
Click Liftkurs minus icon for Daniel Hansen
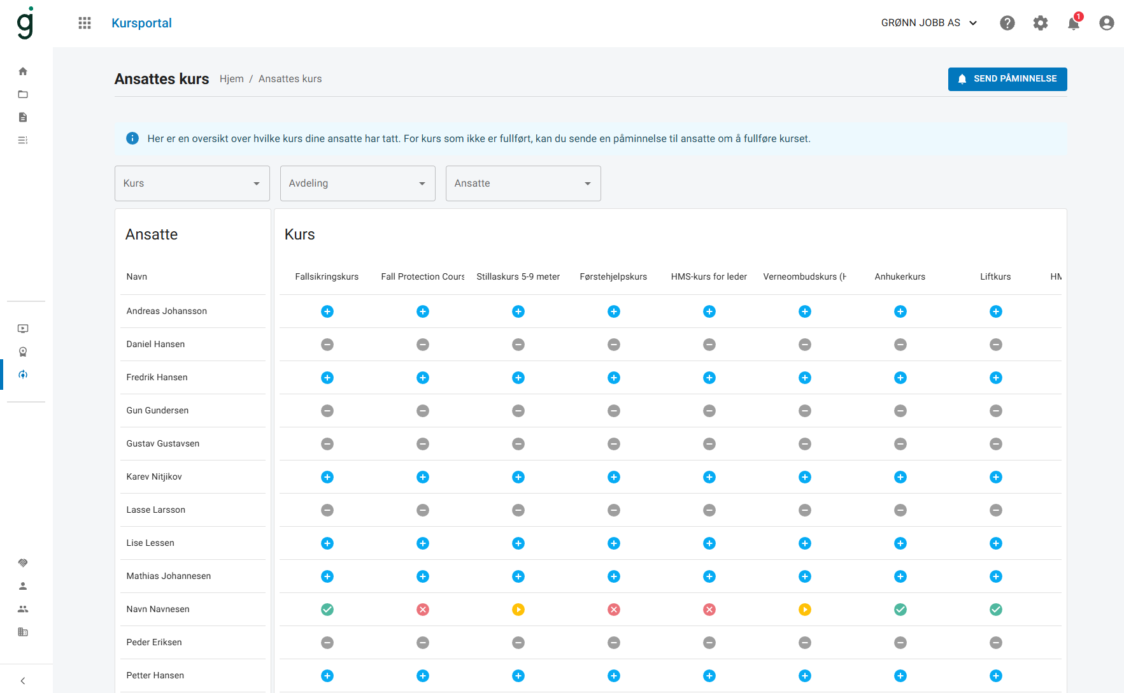tap(996, 345)
